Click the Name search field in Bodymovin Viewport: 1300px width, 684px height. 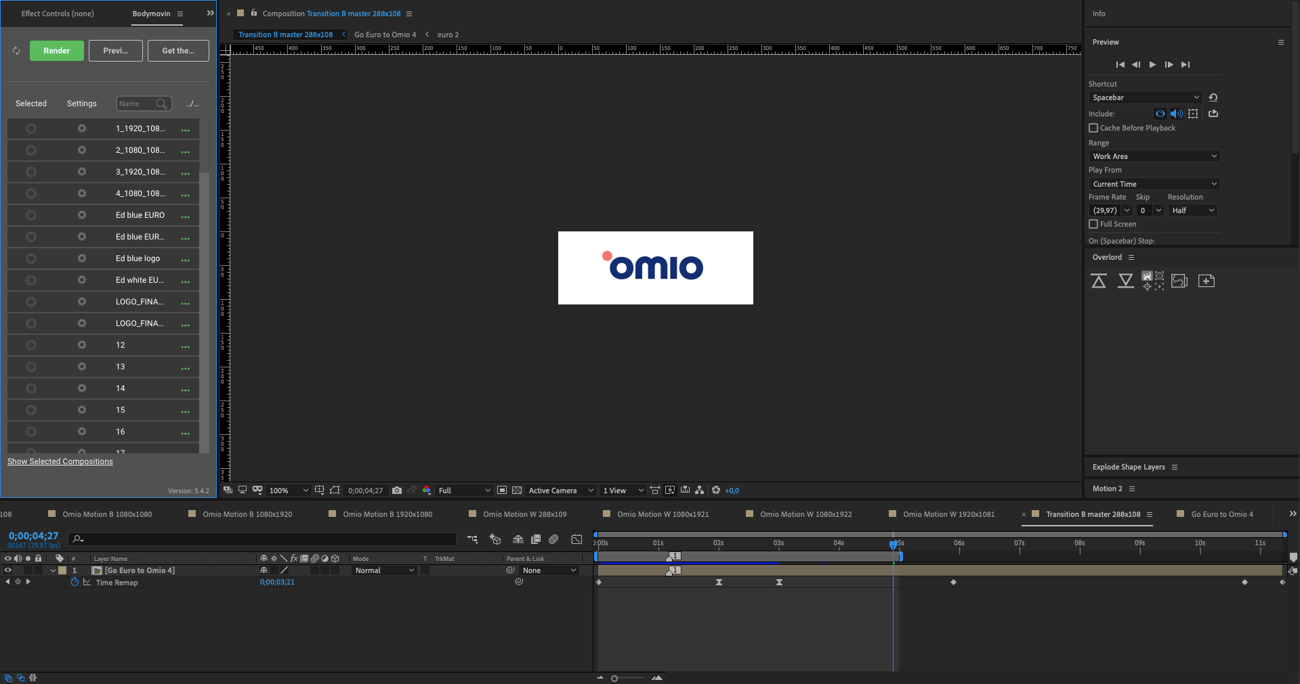point(144,104)
